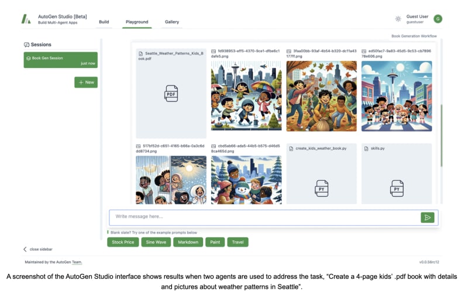The width and height of the screenshot is (468, 298).
Task: Open the snowman winter scene image
Action: click(x=246, y=180)
